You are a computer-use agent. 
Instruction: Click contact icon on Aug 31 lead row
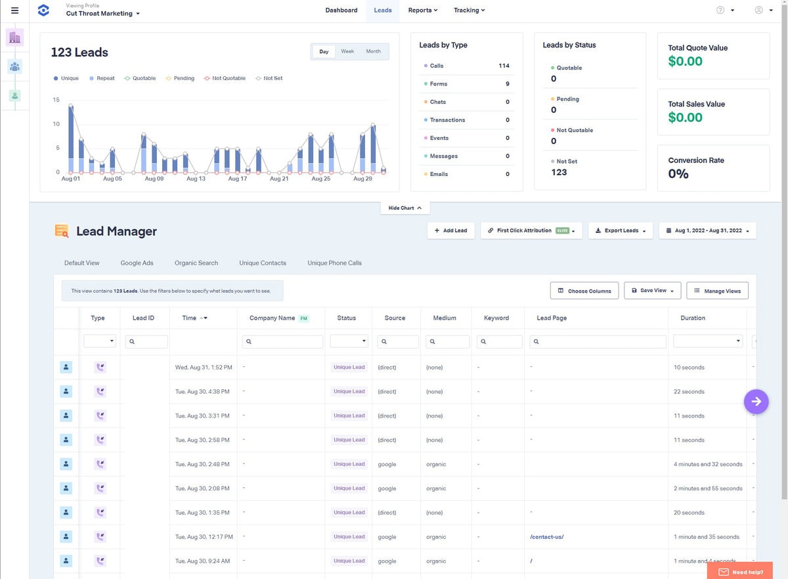tap(66, 367)
